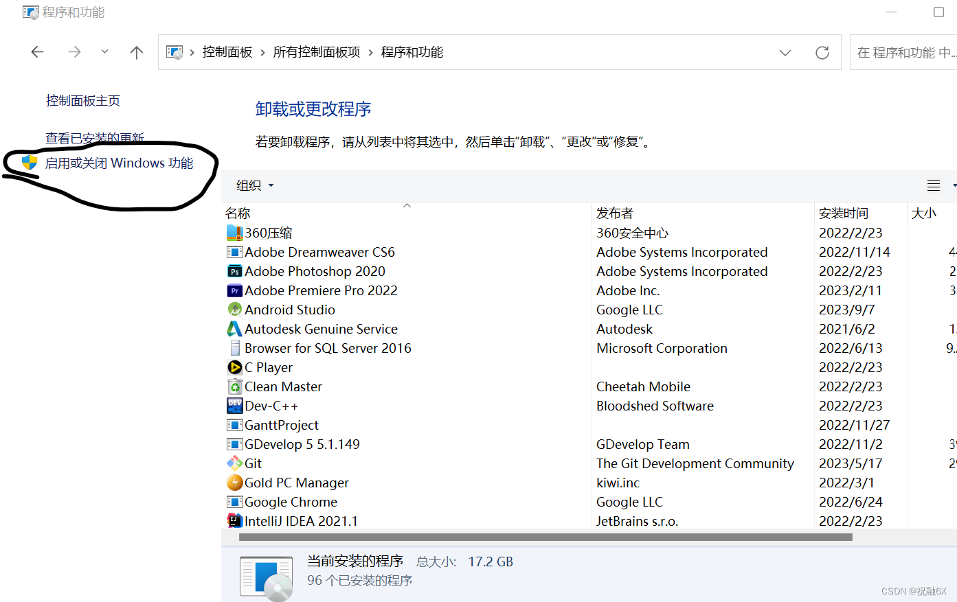
Task: Click the 360压缩 program icon
Action: coord(235,233)
